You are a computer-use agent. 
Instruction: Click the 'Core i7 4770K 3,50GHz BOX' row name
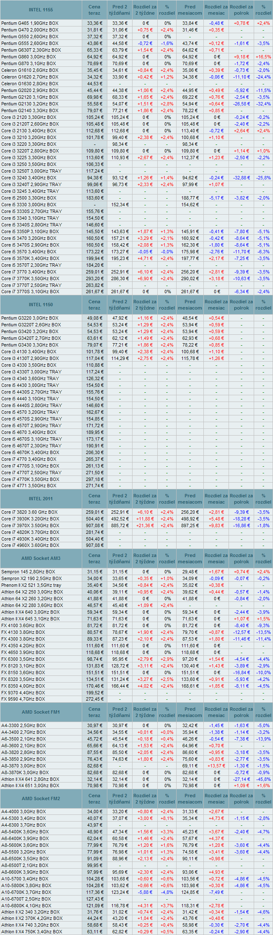(x=30, y=479)
